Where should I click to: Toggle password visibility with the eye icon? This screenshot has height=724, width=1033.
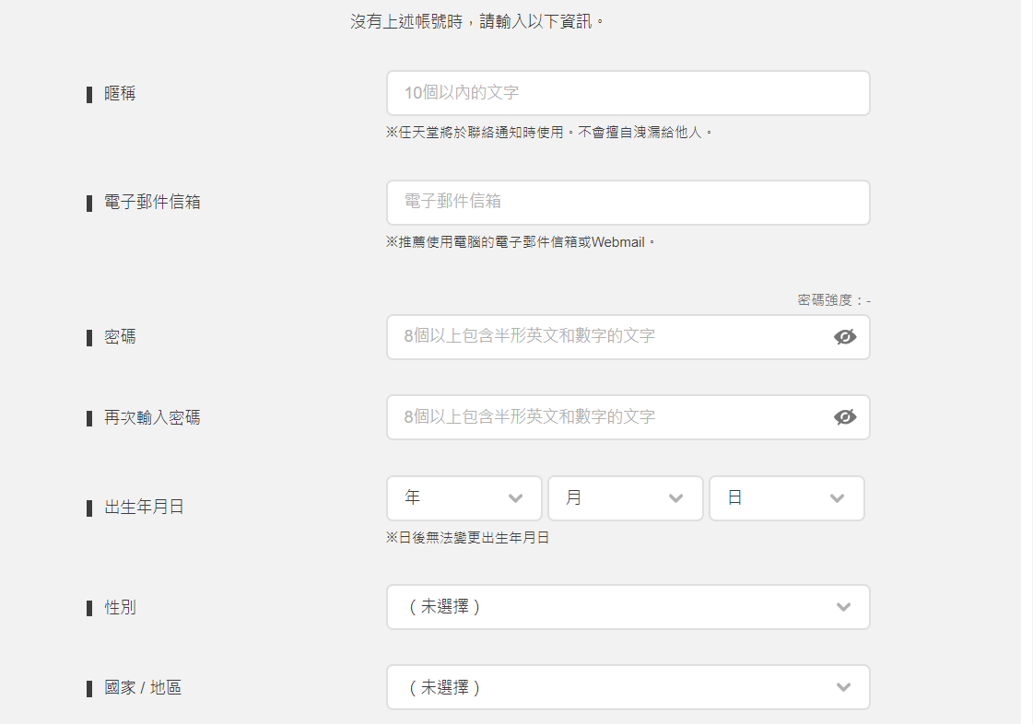(845, 337)
